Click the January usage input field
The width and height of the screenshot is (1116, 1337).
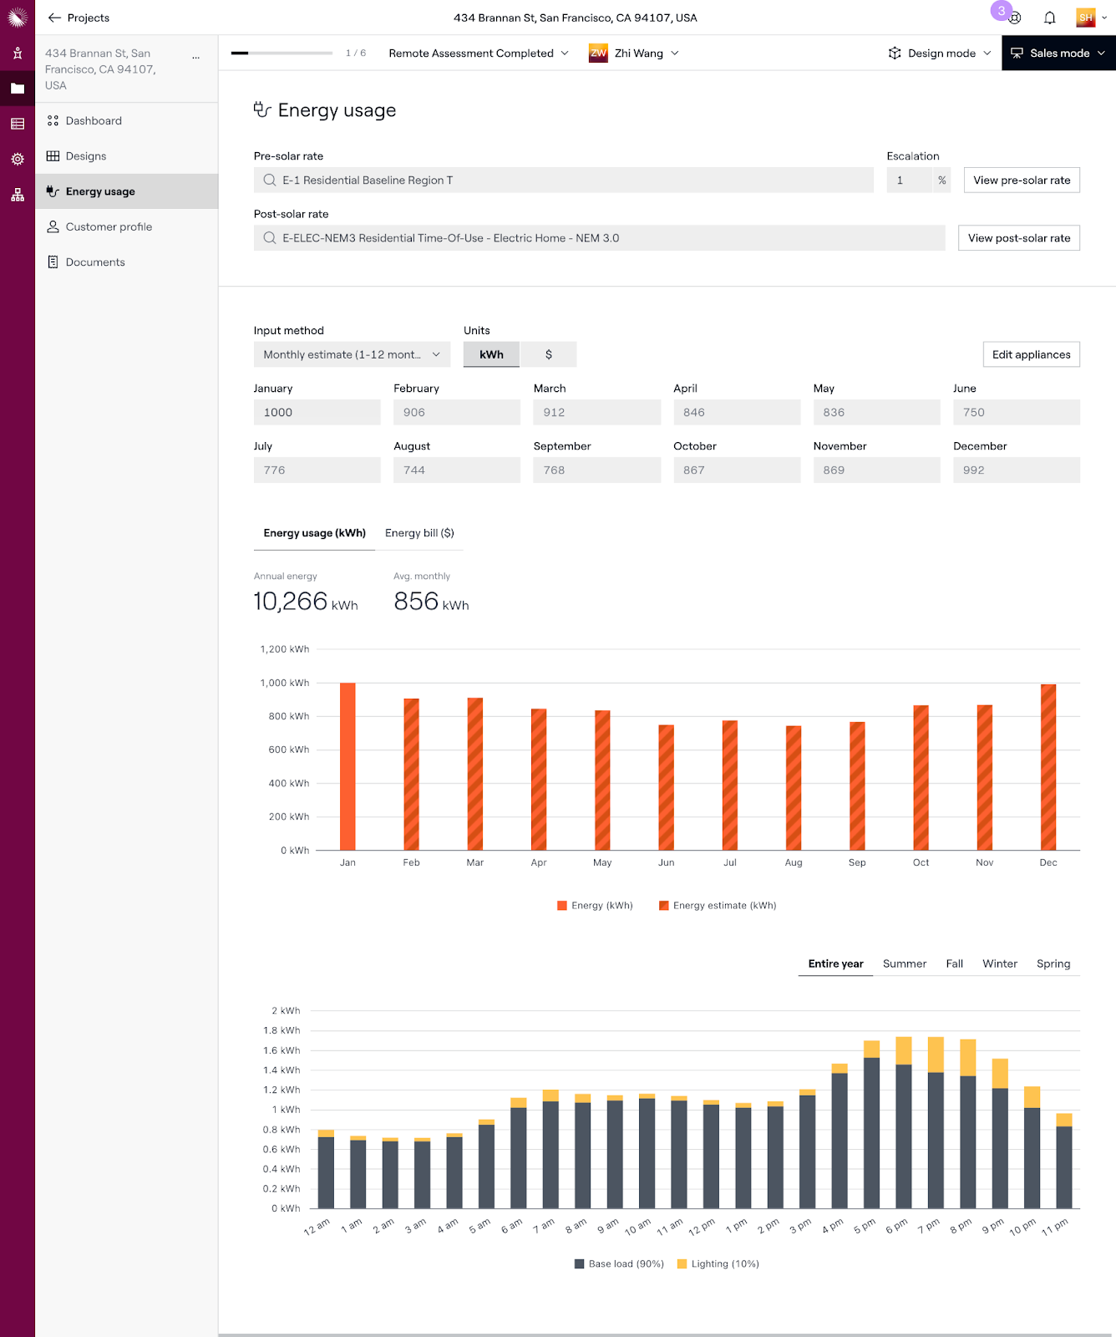point(317,413)
